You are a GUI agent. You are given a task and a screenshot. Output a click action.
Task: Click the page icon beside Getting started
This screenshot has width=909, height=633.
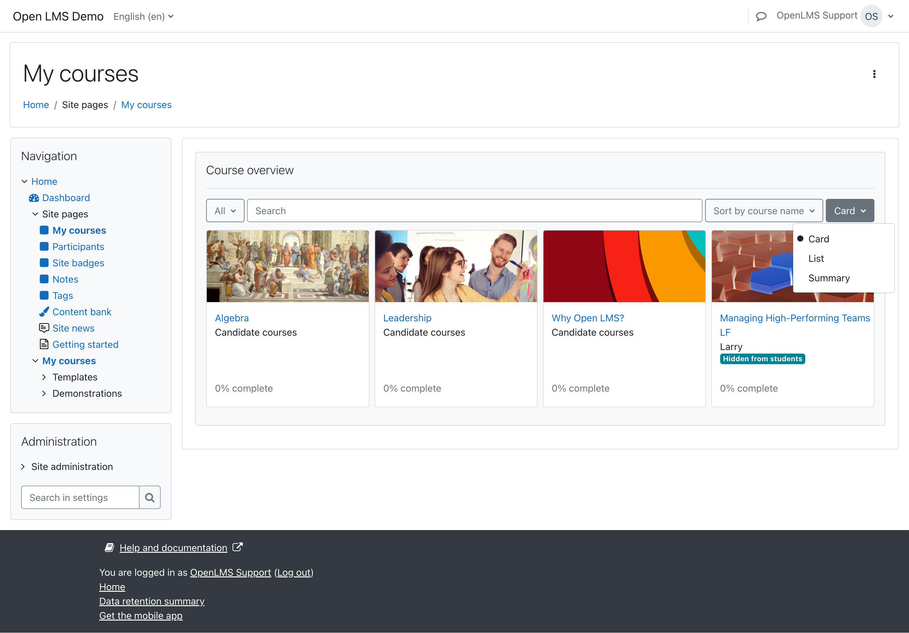tap(44, 344)
